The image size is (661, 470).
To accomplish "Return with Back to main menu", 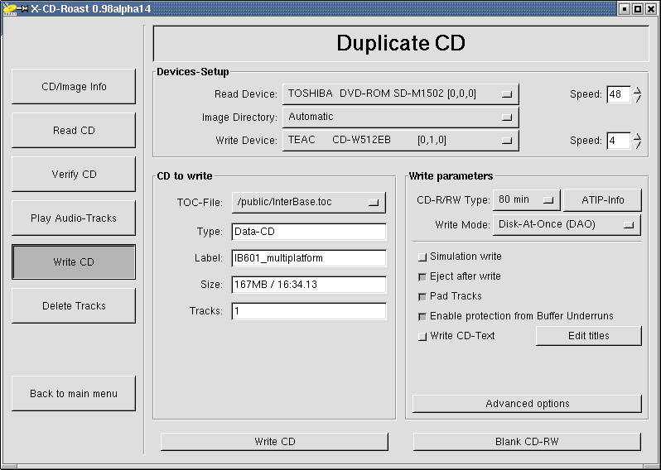I will tap(74, 393).
